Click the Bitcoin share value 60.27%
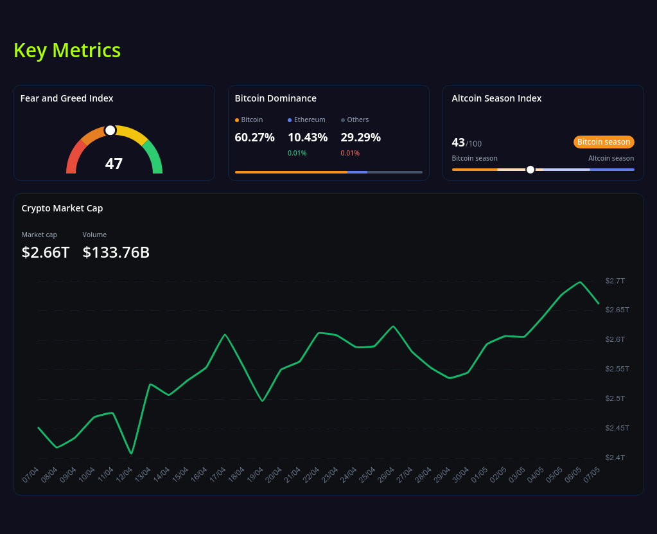The height and width of the screenshot is (534, 657). [254, 137]
